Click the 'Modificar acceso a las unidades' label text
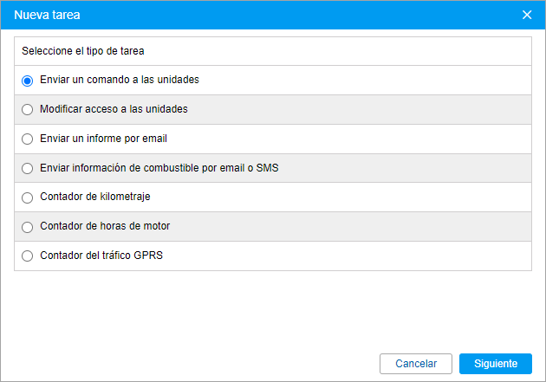This screenshot has height=382, width=546. click(x=114, y=109)
